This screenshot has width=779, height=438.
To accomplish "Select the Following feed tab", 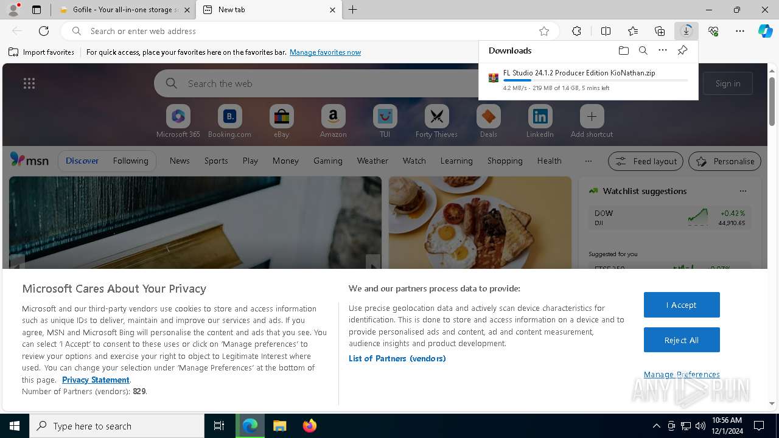I will 130,161.
